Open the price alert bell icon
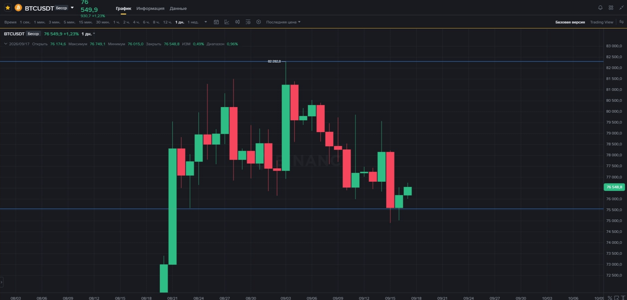This screenshot has width=627, height=300. click(600, 8)
